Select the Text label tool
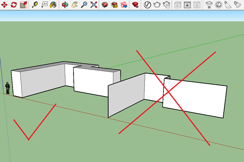244x162 pixels. tap(44, 5)
